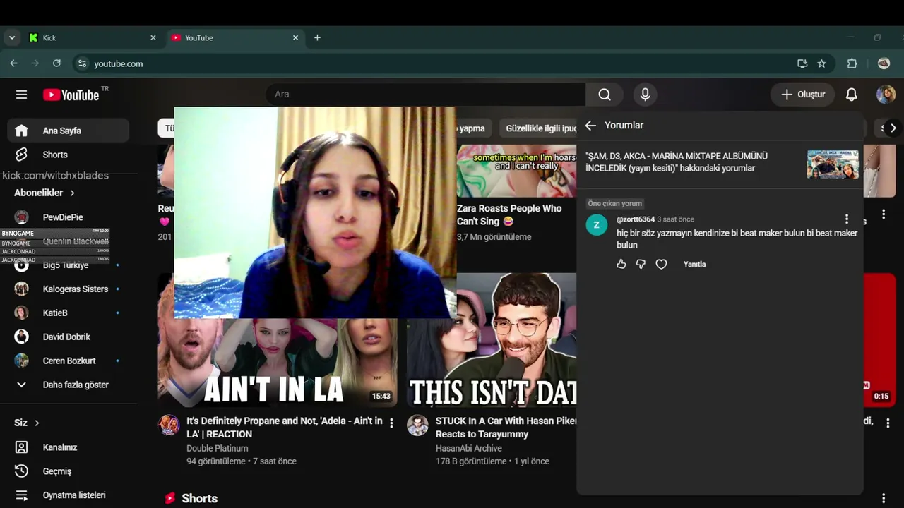Open Geçmiş watch history

[69, 471]
